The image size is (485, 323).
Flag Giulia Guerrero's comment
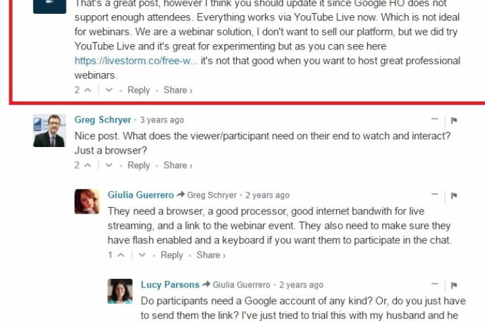(x=454, y=196)
